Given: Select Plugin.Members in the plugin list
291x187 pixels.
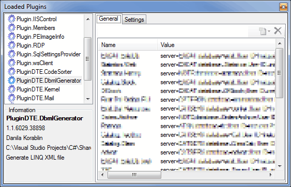Looking at the screenshot, I should tap(36, 28).
